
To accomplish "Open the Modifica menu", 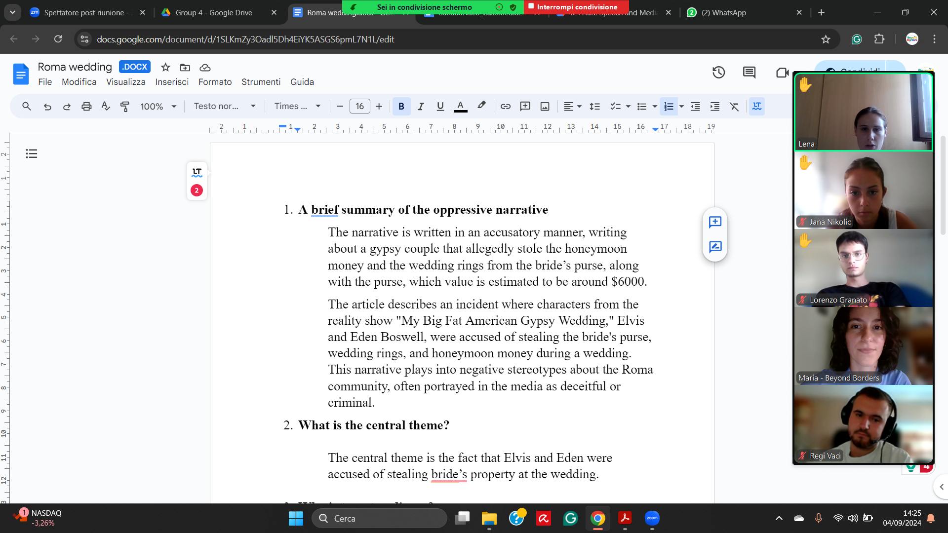I will [79, 82].
